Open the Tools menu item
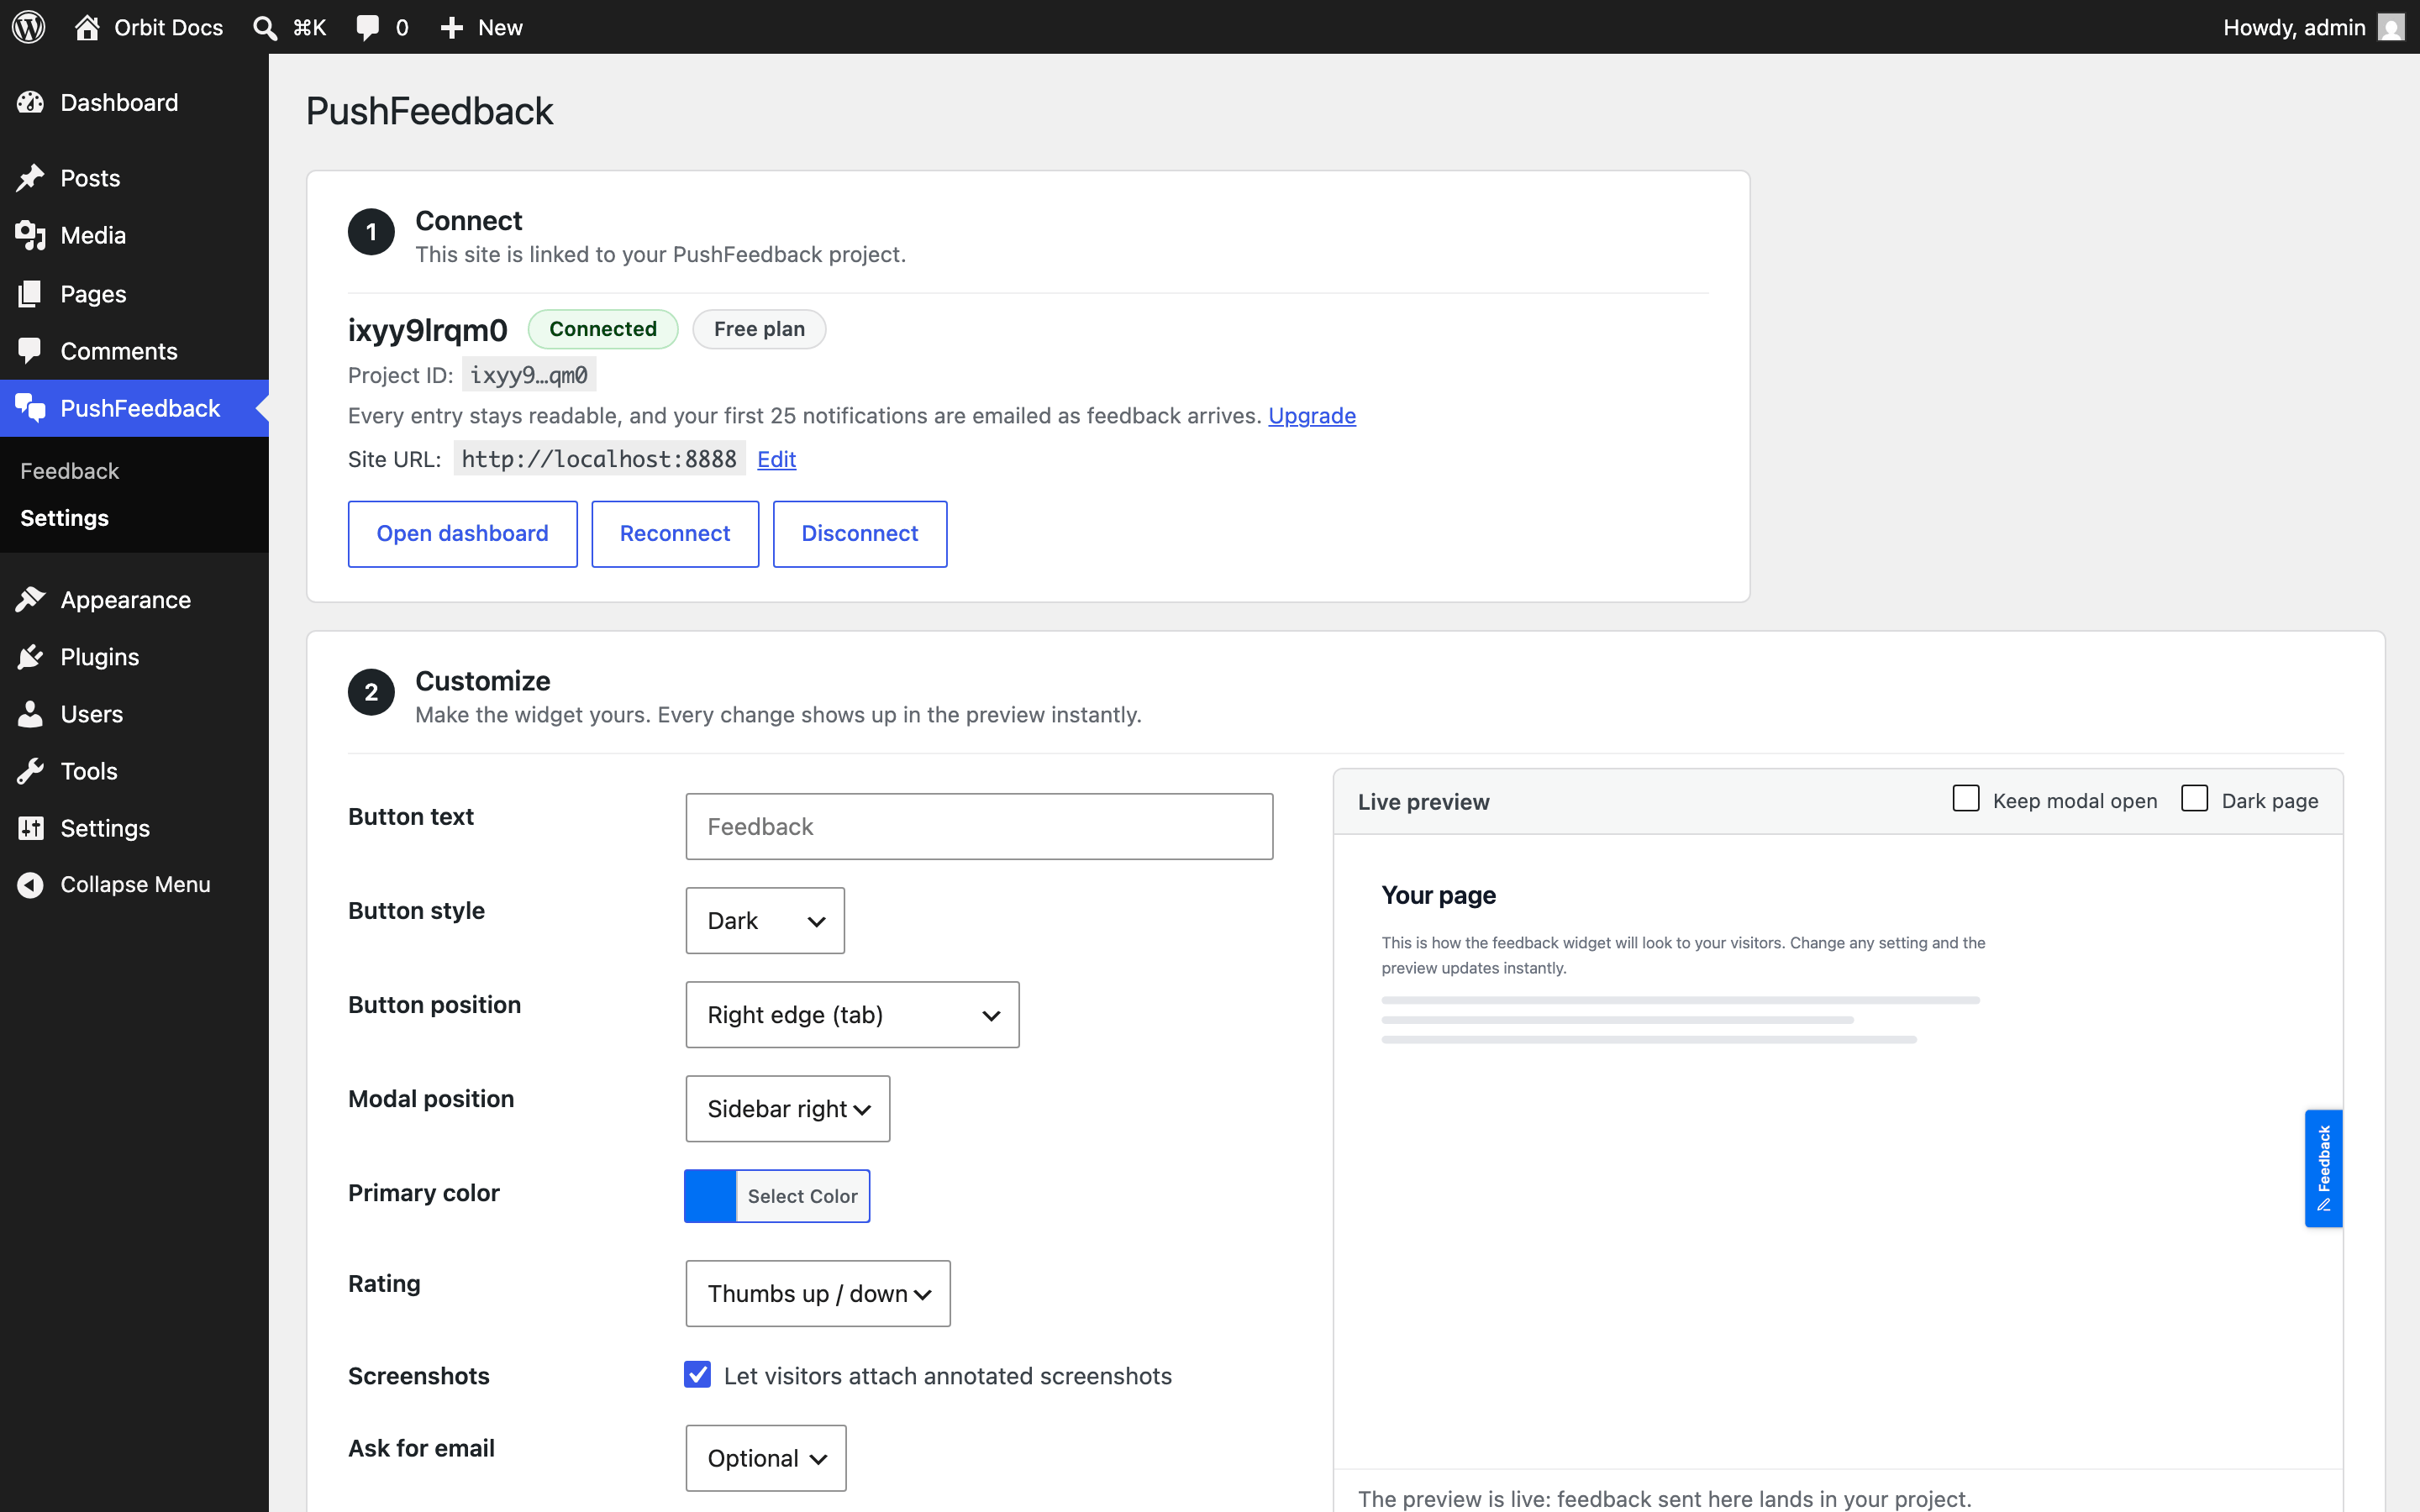This screenshot has height=1512, width=2420. coord(134,770)
